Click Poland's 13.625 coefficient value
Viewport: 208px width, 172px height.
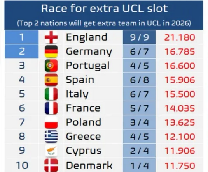click(x=180, y=122)
